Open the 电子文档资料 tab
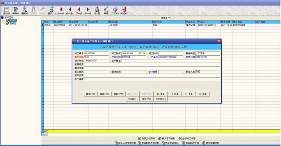This screenshot has height=146, width=281. [146, 139]
